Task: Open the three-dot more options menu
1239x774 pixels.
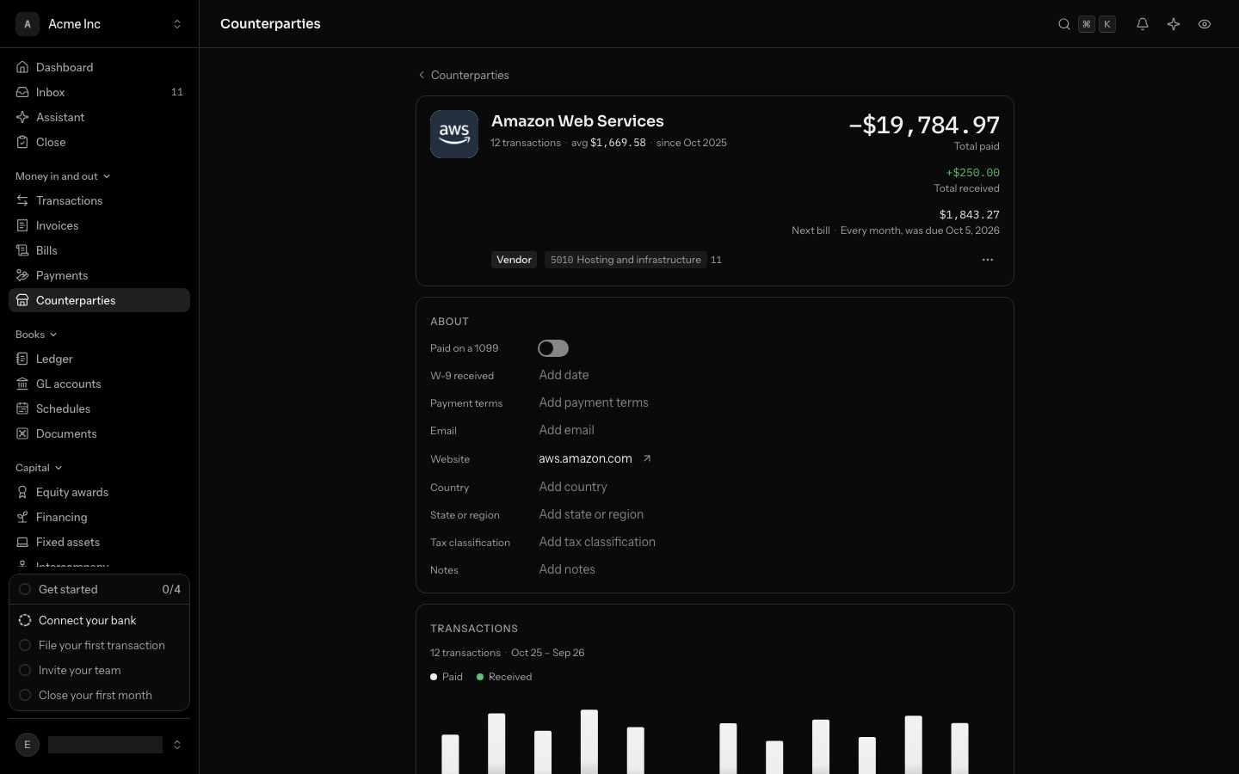Action: 988,260
